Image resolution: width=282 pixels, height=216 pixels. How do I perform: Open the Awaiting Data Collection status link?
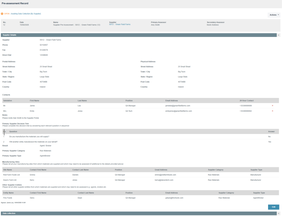tap(26, 14)
